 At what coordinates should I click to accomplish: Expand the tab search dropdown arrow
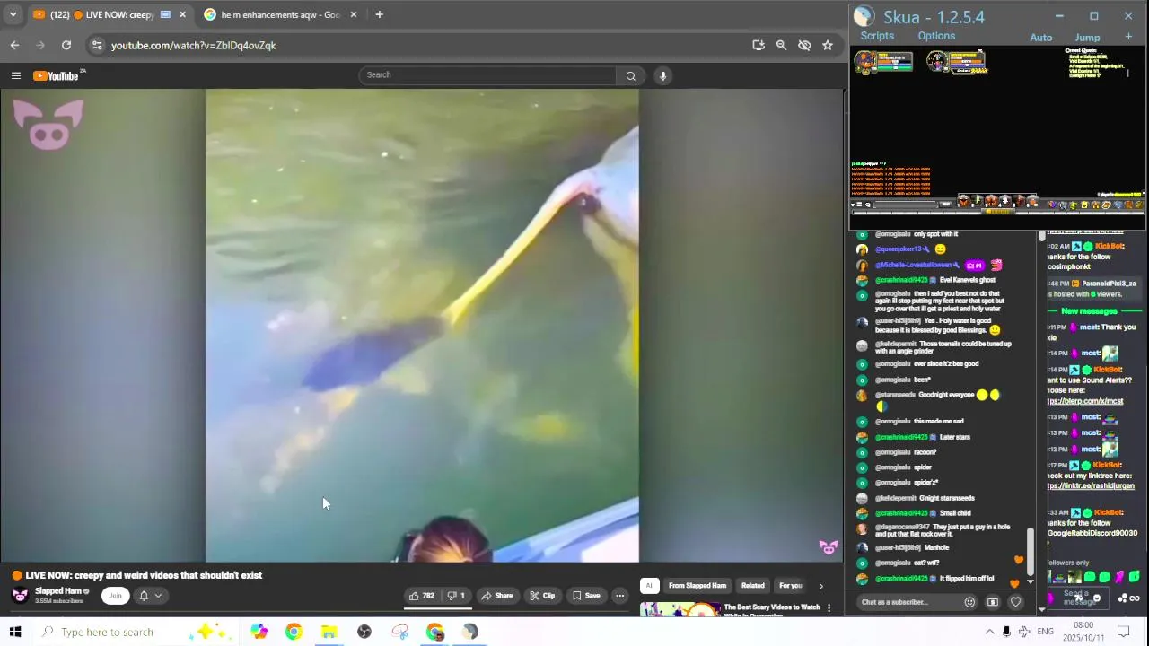coord(13,14)
